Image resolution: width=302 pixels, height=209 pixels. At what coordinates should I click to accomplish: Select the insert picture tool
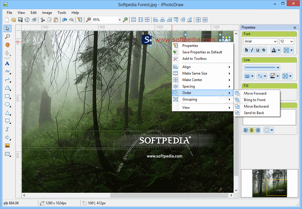click(x=7, y=146)
